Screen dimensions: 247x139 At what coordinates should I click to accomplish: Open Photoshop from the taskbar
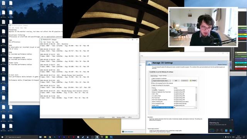(54, 137)
